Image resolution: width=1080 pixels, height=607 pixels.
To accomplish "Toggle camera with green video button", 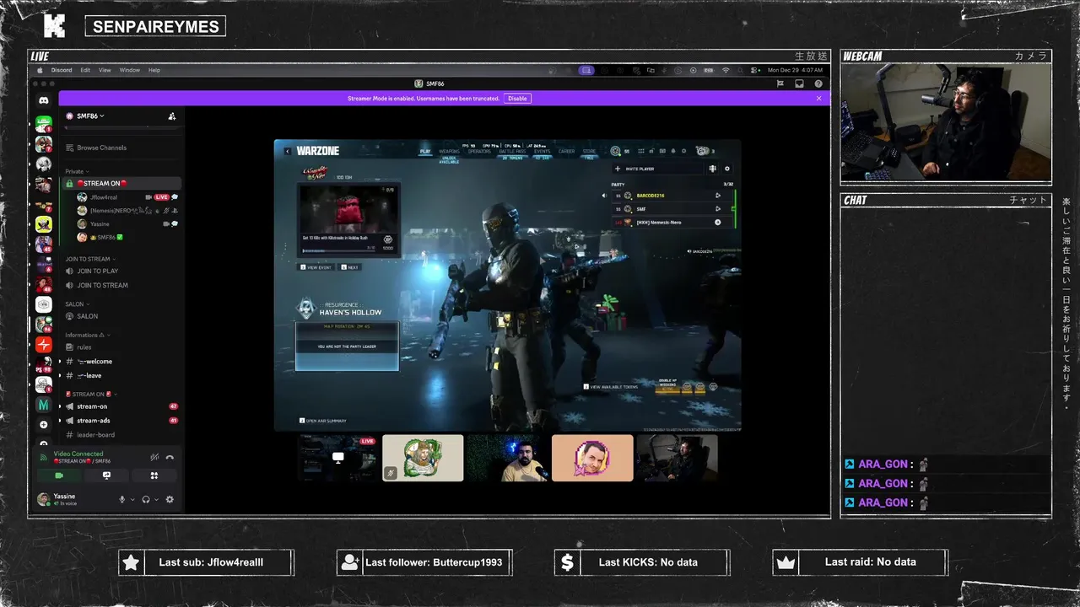I will 58,475.
